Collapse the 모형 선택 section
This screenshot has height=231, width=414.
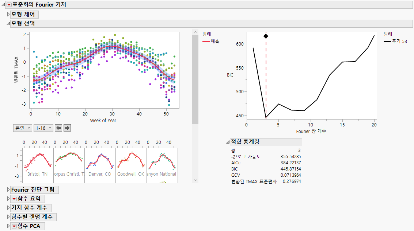(8, 23)
